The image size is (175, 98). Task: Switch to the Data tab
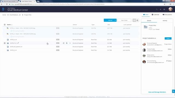[x=146, y=14]
